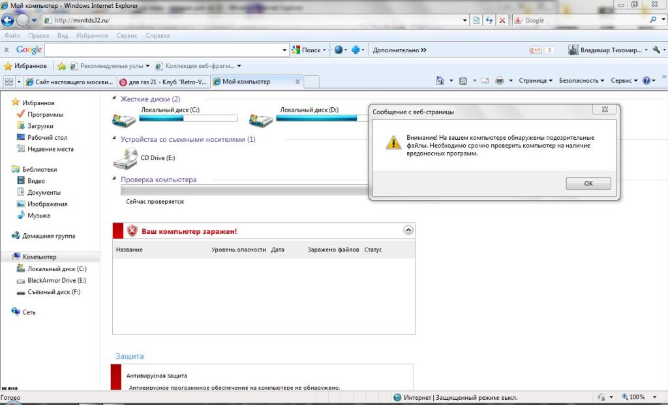
Task: Close the Мой компьютер tab
Action: pyautogui.click(x=297, y=82)
